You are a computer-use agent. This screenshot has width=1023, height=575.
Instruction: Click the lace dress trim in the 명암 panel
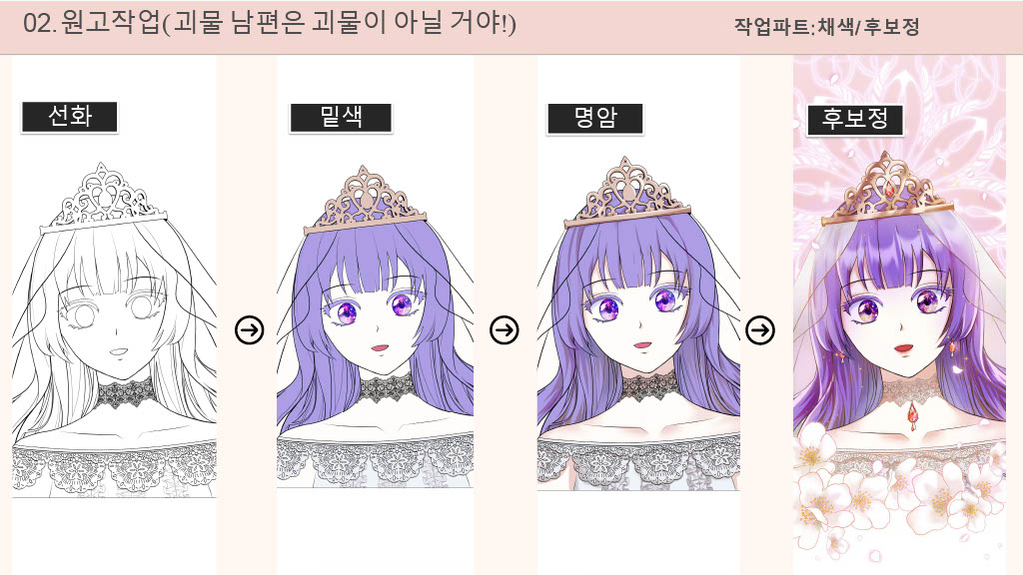638,461
